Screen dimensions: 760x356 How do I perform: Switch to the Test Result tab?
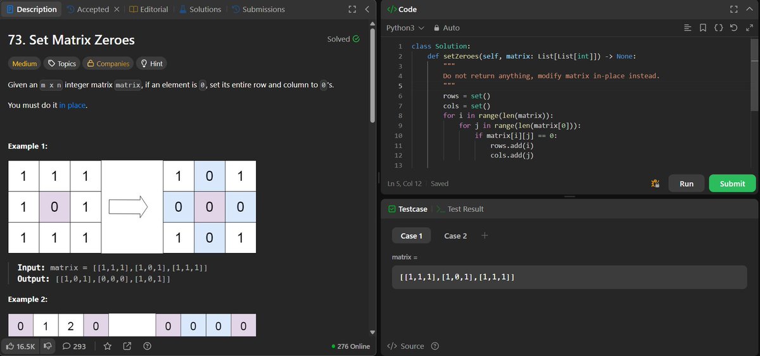(460, 209)
